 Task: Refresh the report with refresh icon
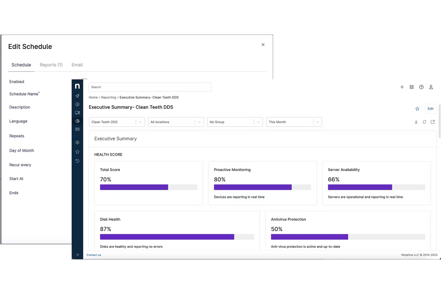tap(424, 122)
